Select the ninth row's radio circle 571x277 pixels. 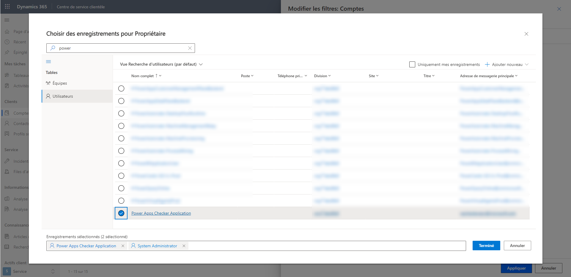point(121,188)
